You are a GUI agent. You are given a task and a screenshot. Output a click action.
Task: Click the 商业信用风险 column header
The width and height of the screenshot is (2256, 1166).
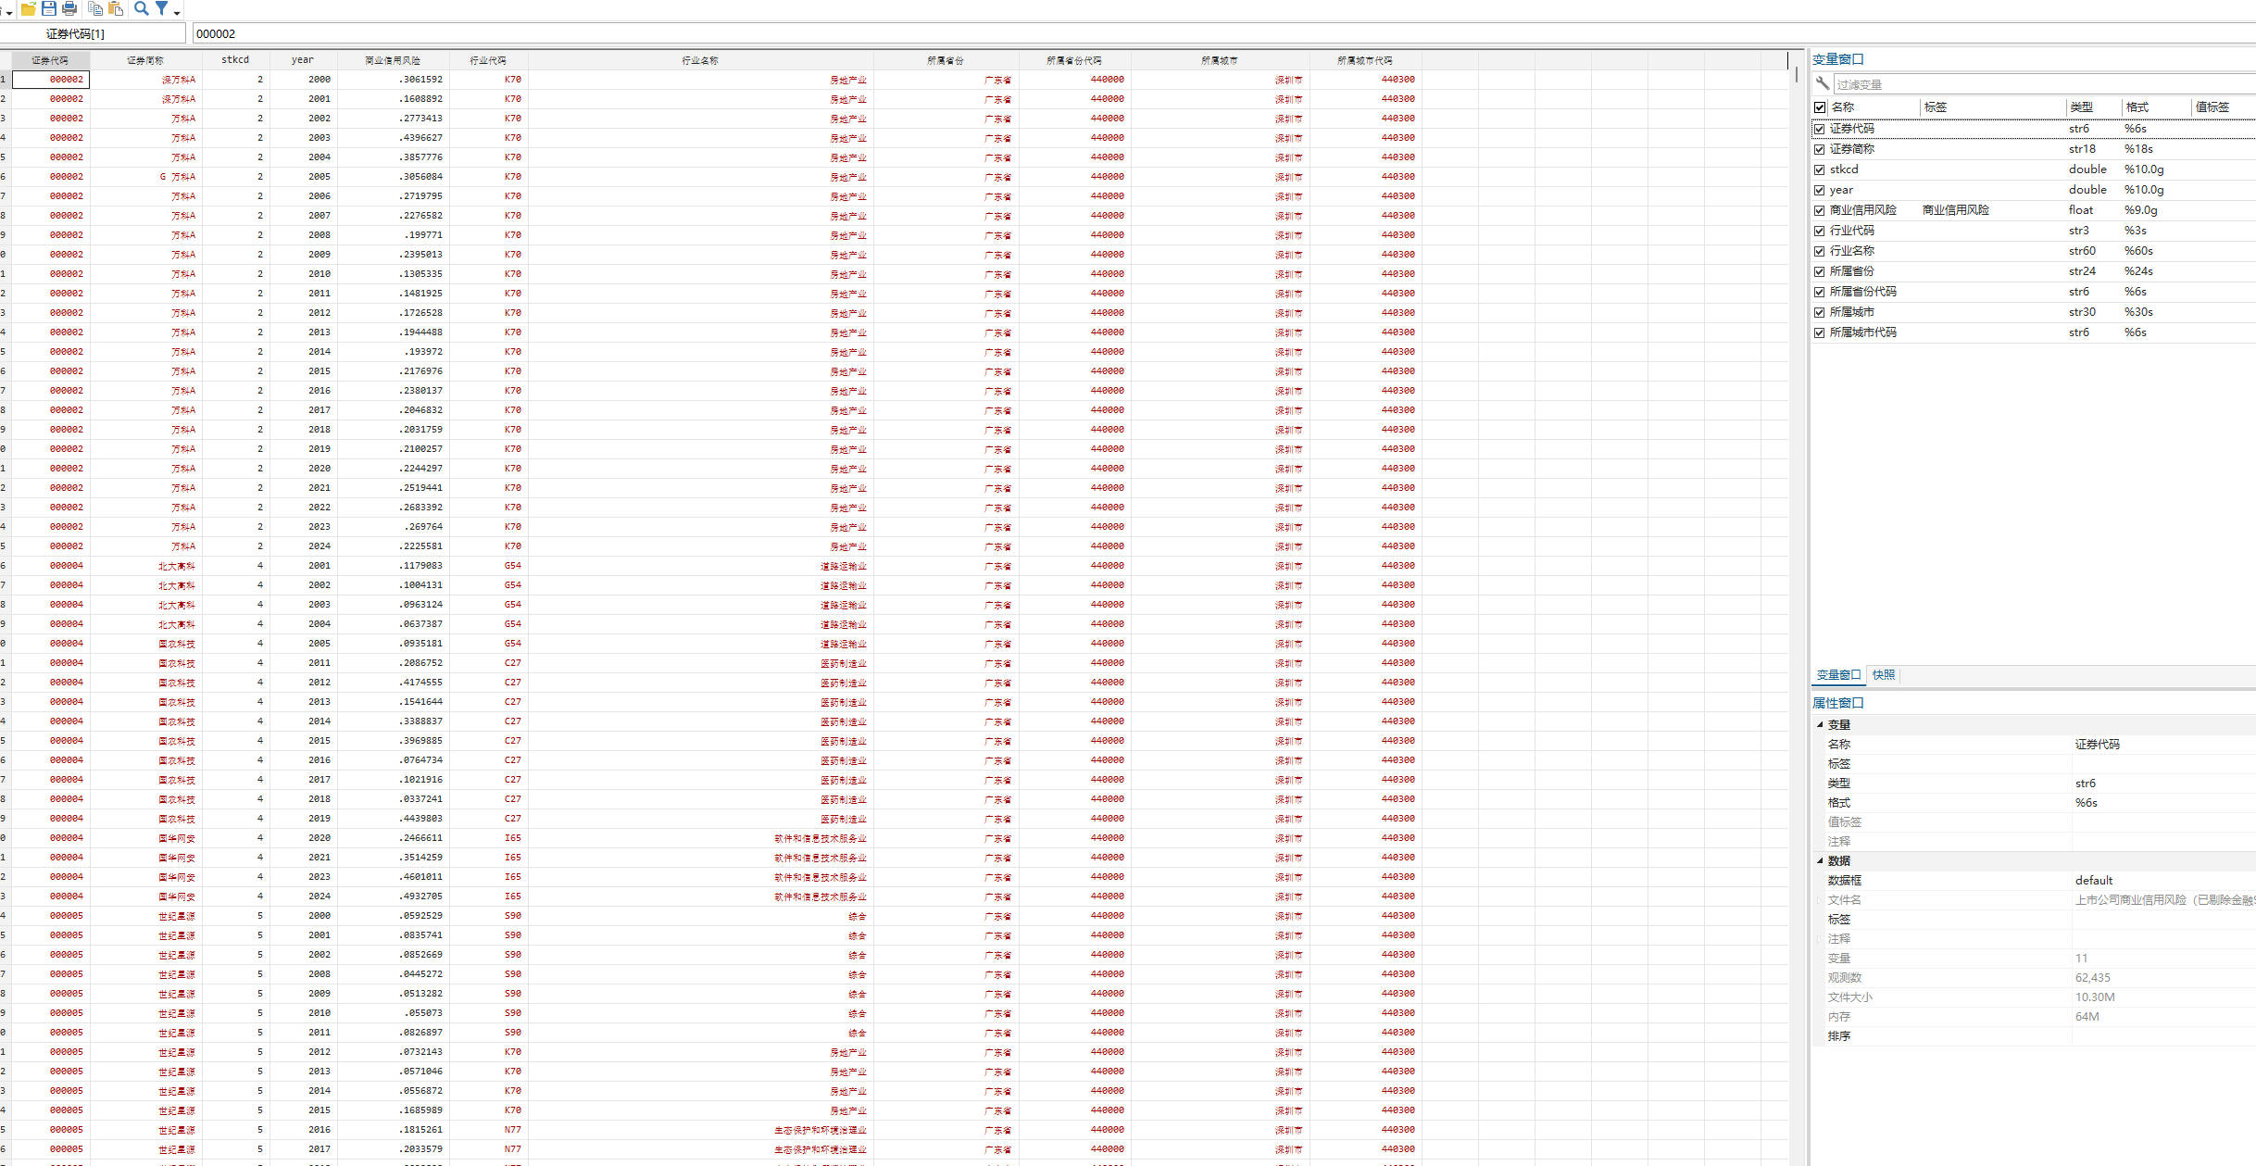pos(392,60)
